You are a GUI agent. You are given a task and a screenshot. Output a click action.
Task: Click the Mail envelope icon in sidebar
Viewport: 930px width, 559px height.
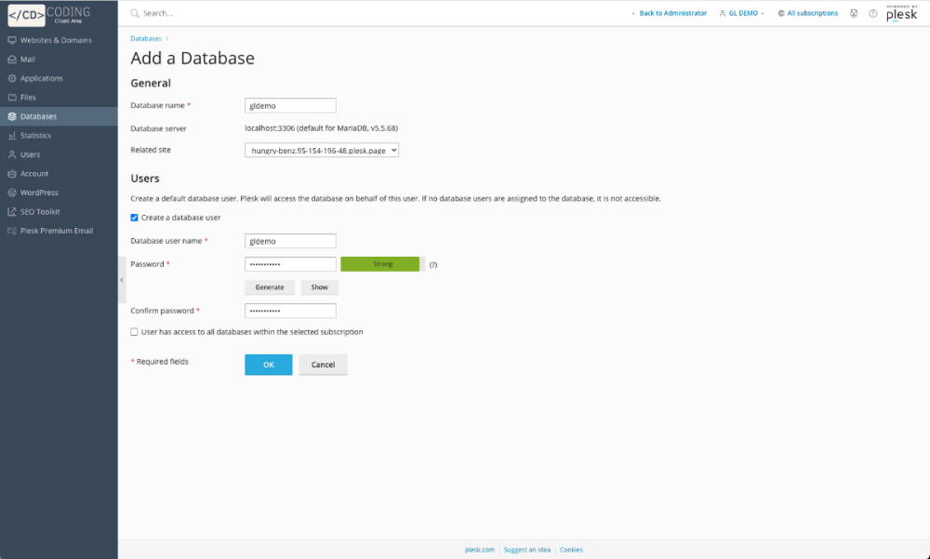(11, 60)
